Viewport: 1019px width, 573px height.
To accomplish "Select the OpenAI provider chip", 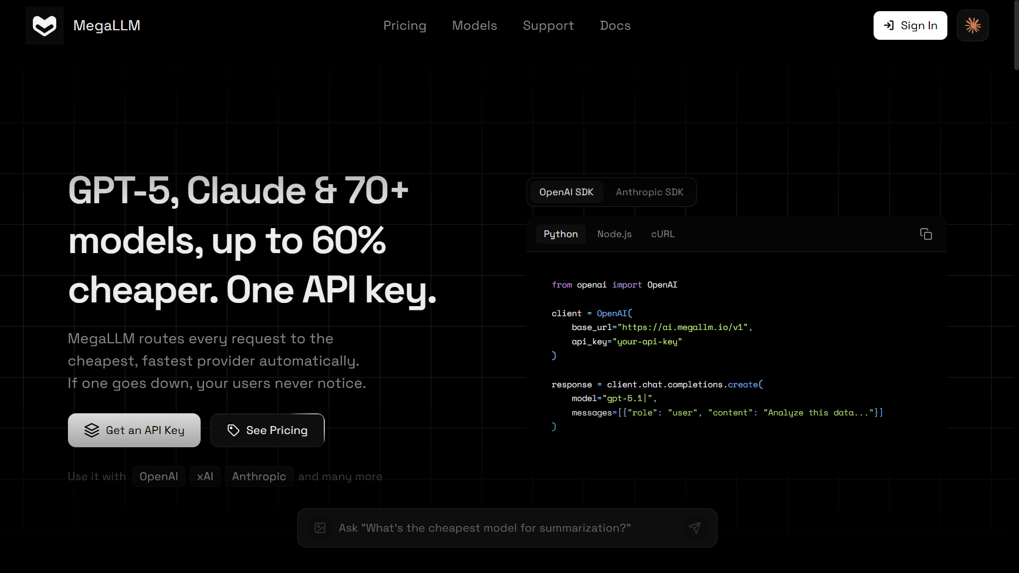I will tap(159, 476).
